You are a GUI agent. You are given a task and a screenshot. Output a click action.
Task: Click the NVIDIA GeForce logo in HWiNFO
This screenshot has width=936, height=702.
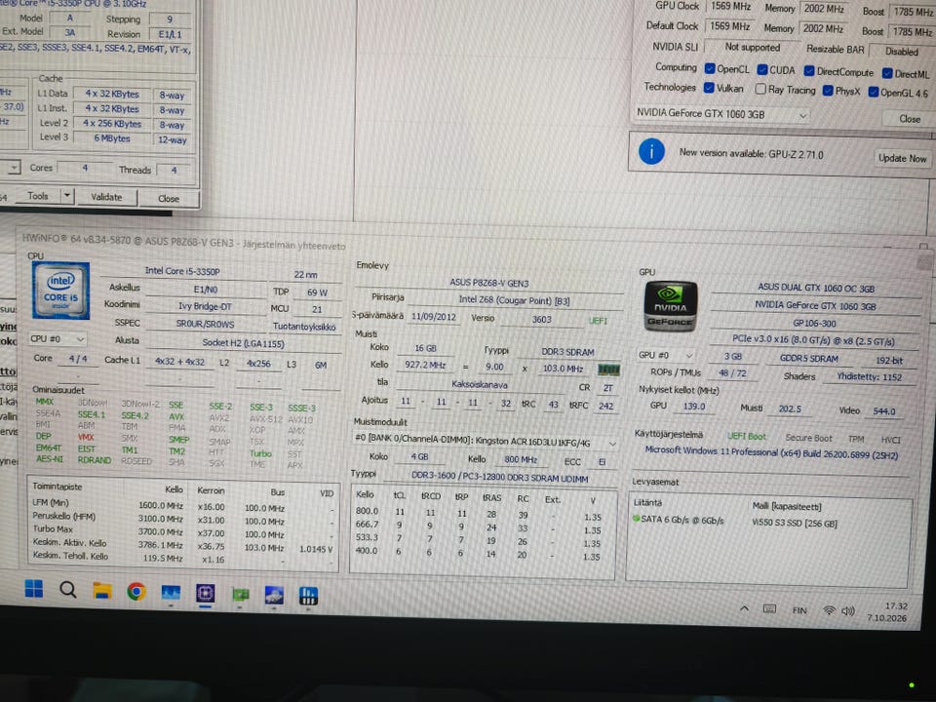(671, 306)
